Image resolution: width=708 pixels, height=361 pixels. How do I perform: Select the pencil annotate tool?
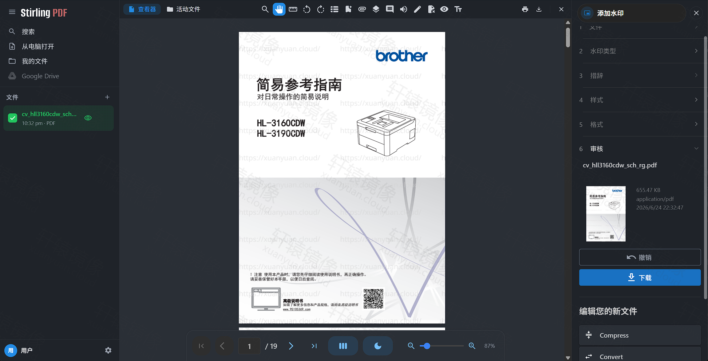coord(417,9)
